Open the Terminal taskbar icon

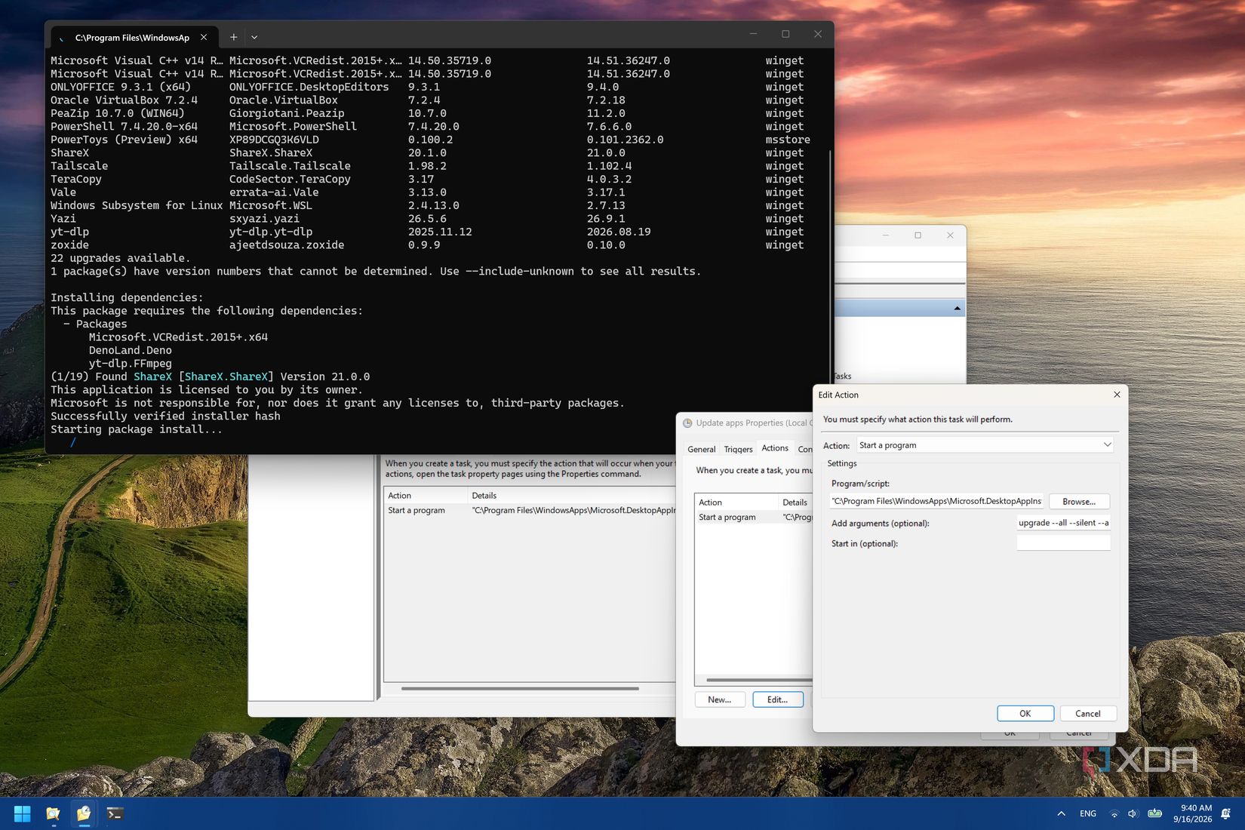[115, 813]
